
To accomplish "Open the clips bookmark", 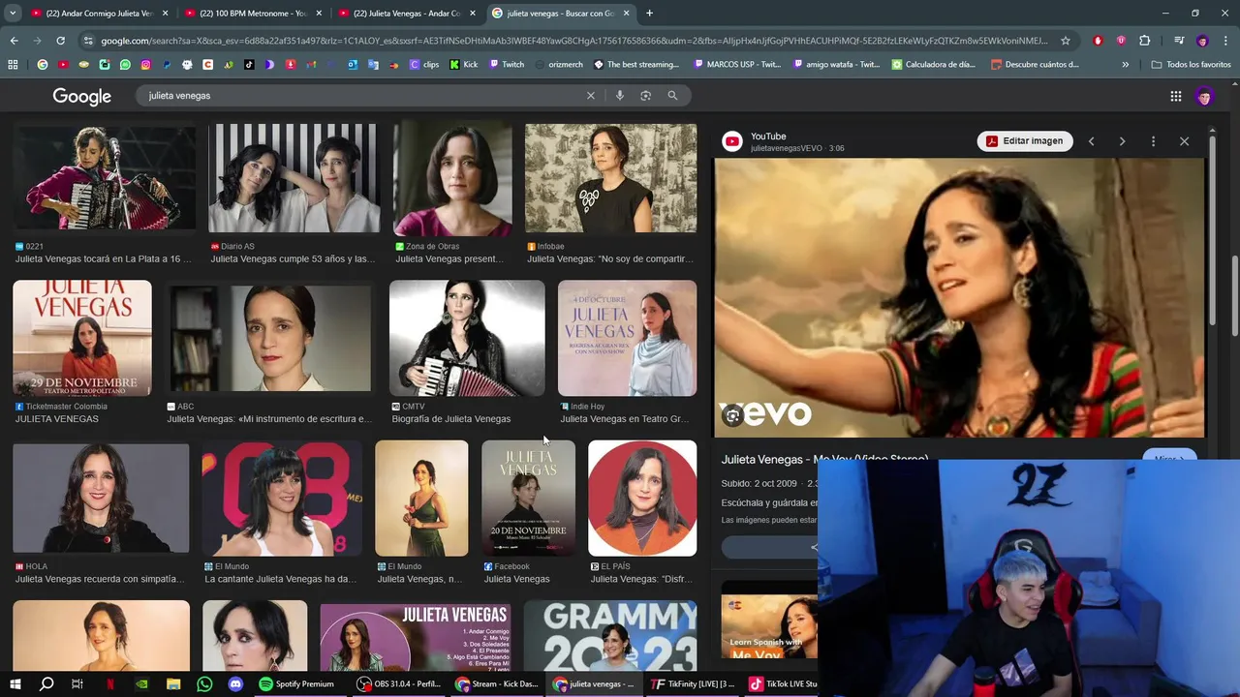I will [424, 65].
